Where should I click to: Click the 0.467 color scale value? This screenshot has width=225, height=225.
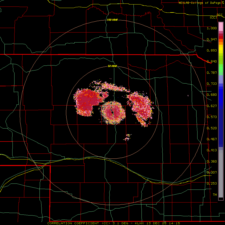212,139
